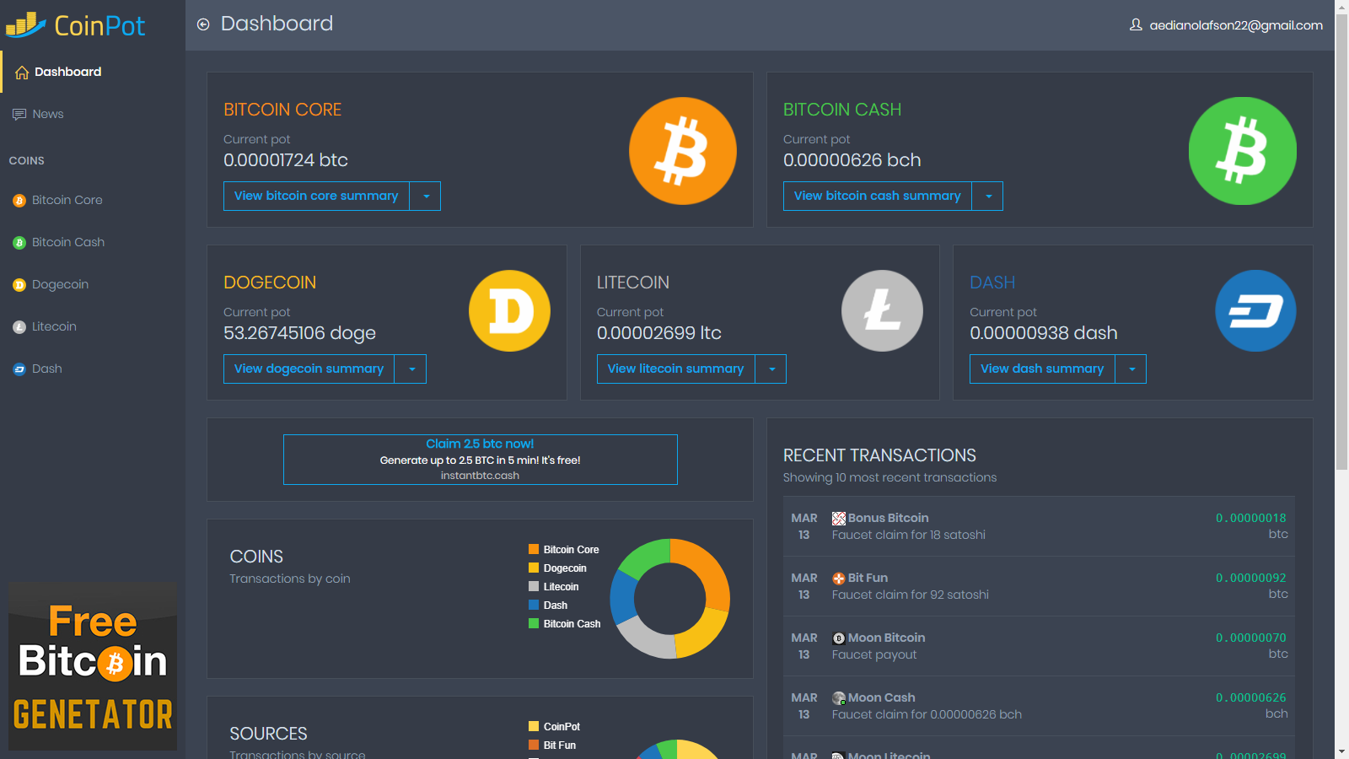Expand the bitcoin cash summary dropdown arrow

(x=987, y=196)
